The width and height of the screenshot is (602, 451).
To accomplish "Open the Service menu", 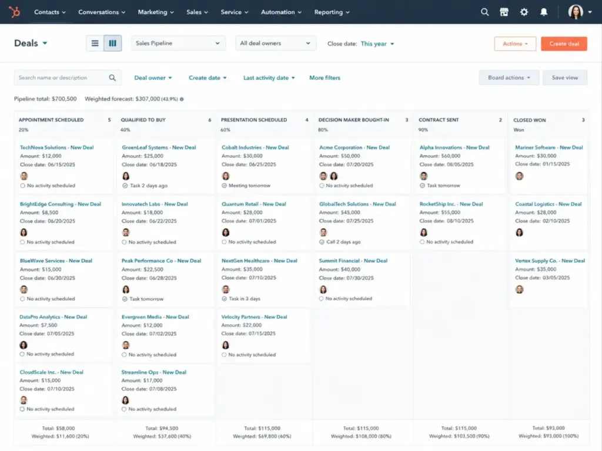I will click(234, 12).
